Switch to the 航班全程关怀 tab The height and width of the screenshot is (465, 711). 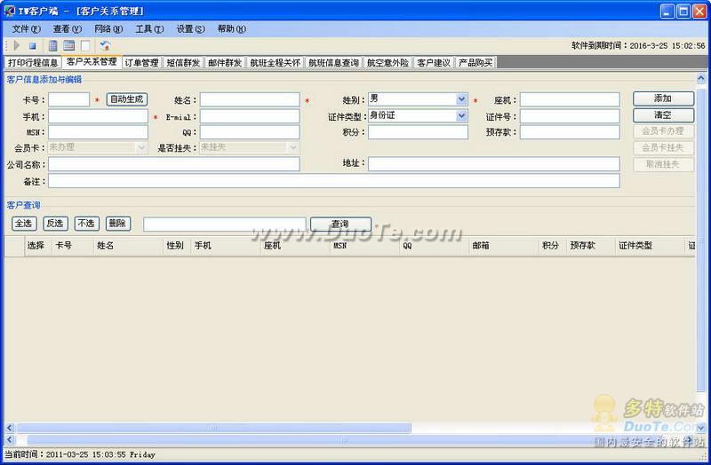pyautogui.click(x=276, y=62)
